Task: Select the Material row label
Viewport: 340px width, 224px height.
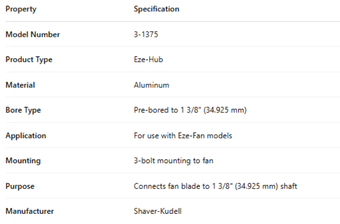Action: [20, 85]
